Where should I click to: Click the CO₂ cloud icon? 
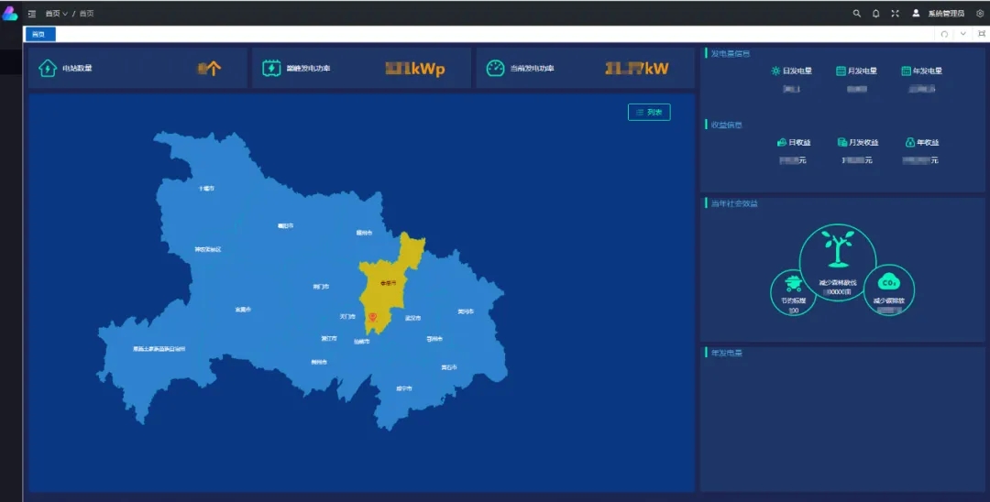[x=887, y=282]
